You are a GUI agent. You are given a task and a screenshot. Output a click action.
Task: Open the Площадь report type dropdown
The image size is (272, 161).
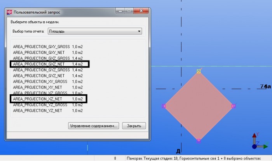coord(95,31)
